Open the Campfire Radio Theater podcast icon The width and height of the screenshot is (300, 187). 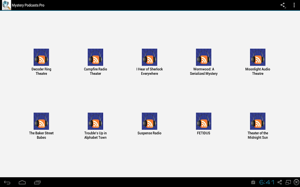[96, 57]
